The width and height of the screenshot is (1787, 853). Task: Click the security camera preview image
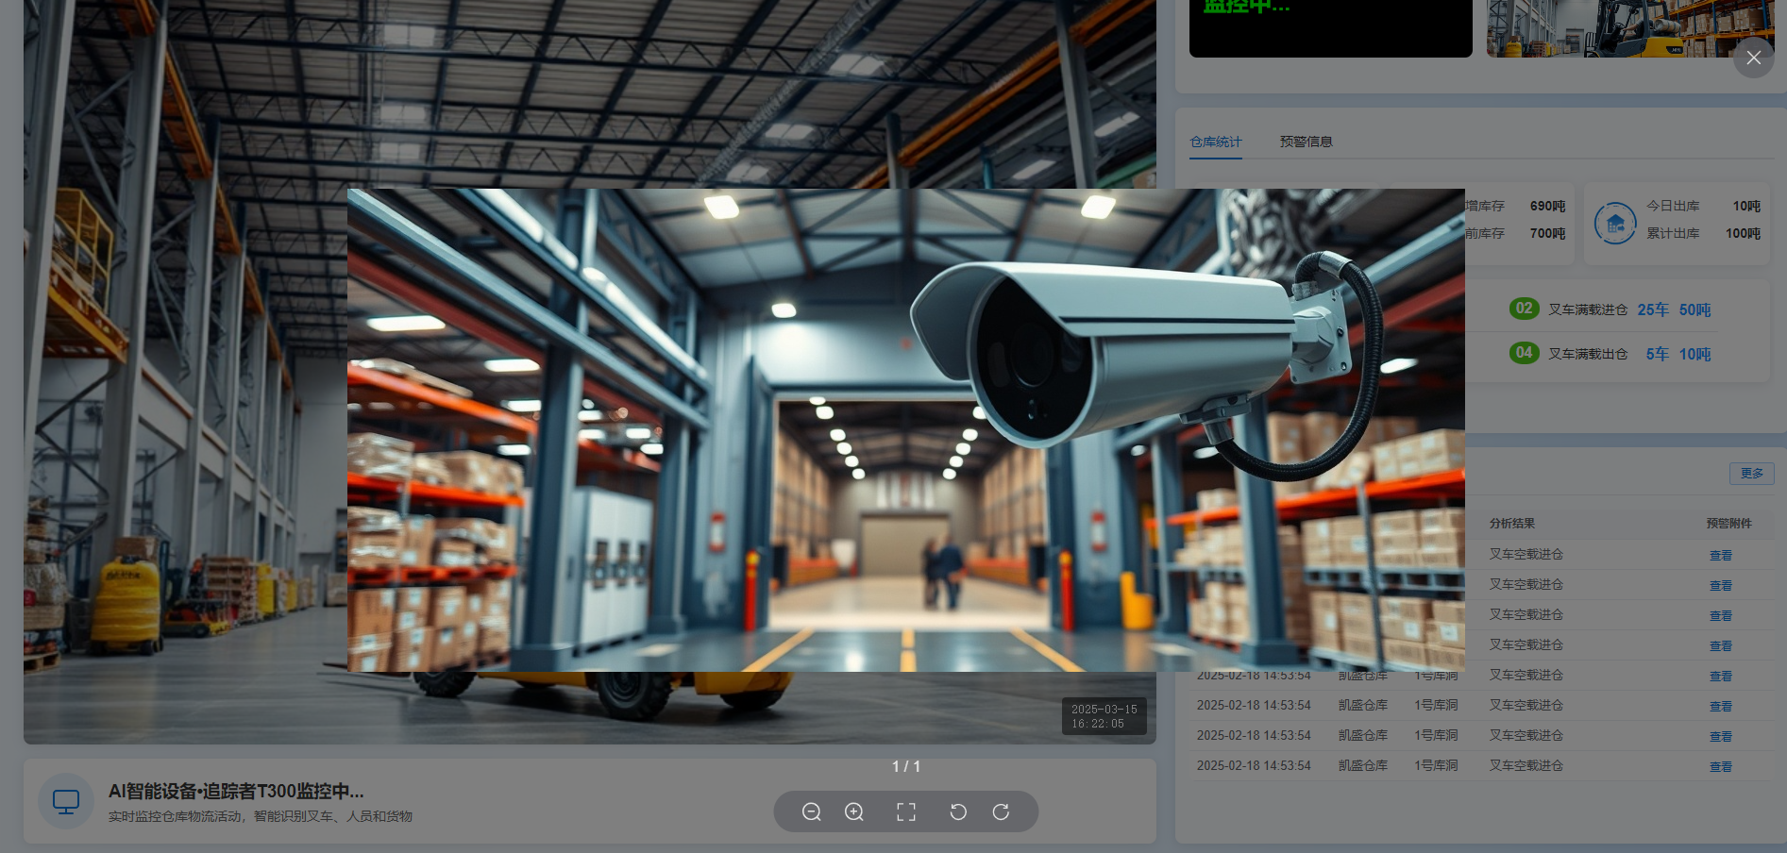click(x=906, y=430)
